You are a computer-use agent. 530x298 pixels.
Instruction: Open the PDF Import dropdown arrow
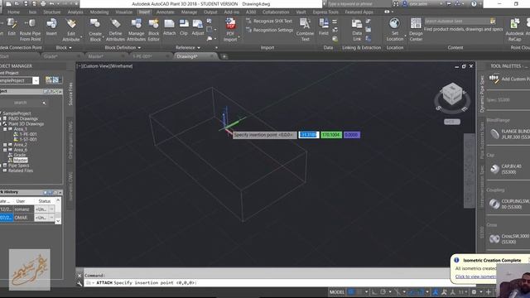(x=238, y=36)
